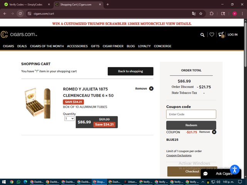247x185 pixels.
Task: Open the Coupon Exclusions link
Action: coord(179,155)
